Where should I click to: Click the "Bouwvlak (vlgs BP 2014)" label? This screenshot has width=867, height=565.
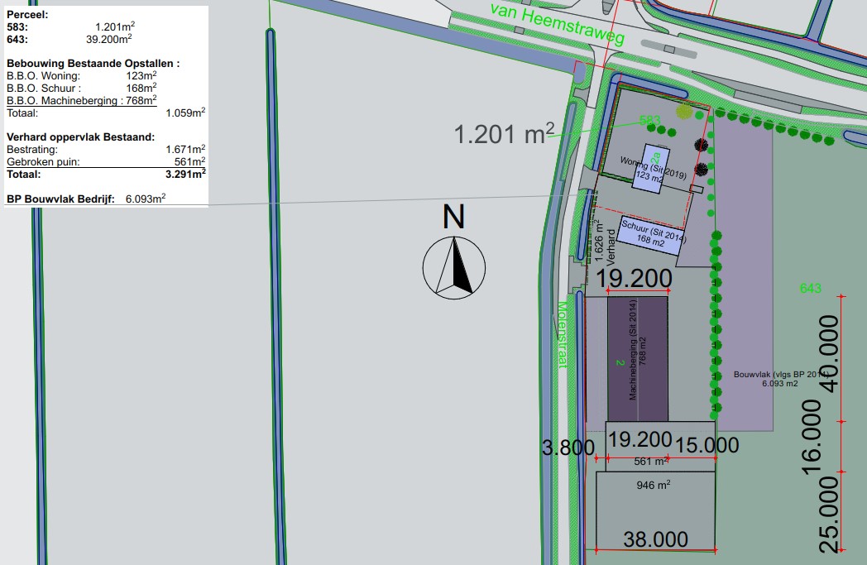pyautogui.click(x=780, y=374)
